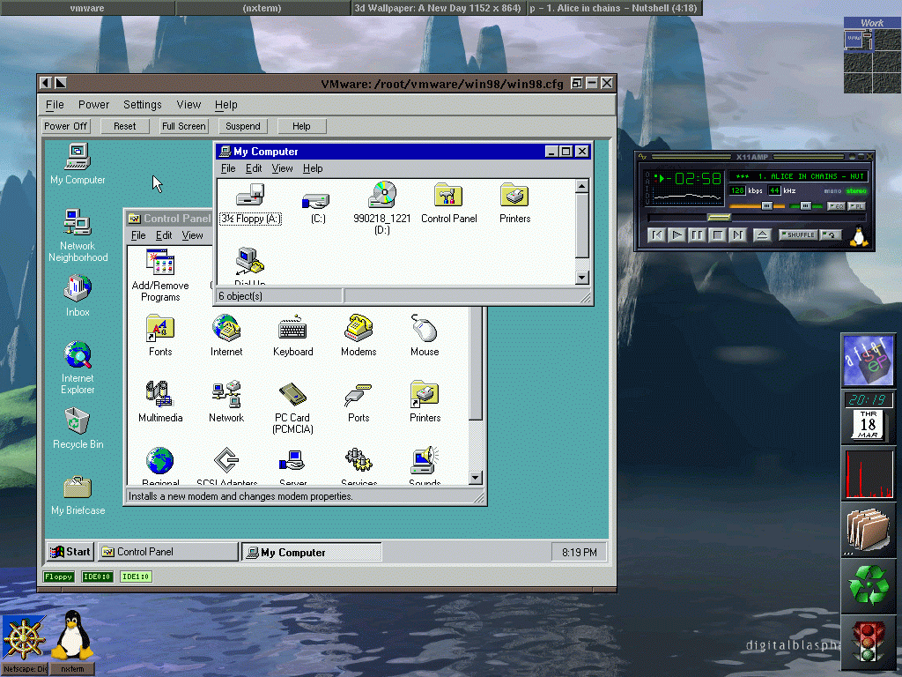Click the X11AMP song position seek bar
This screenshot has height=677, width=902.
coord(756,217)
